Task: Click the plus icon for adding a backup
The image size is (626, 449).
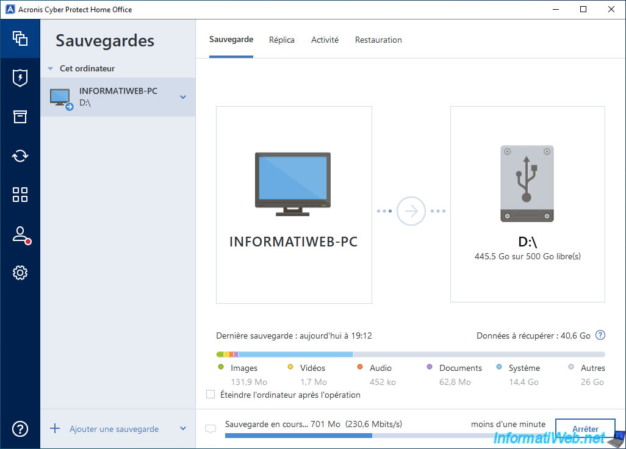Action: pos(55,429)
